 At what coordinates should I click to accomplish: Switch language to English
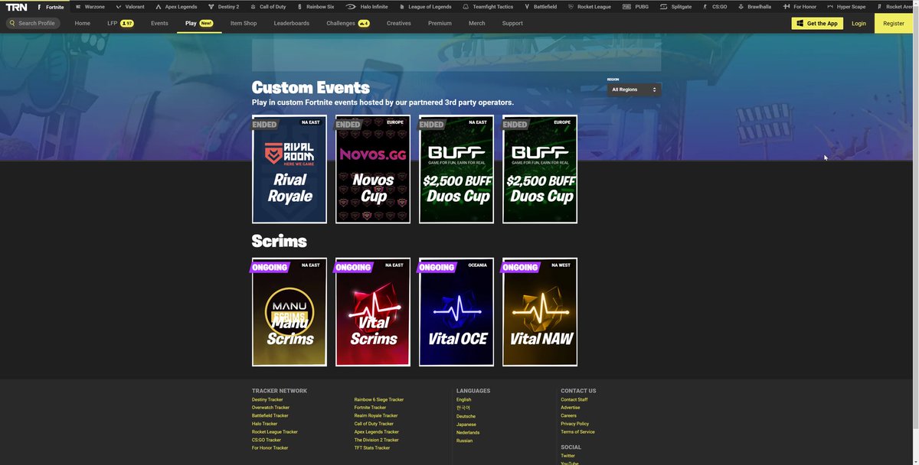tap(464, 399)
